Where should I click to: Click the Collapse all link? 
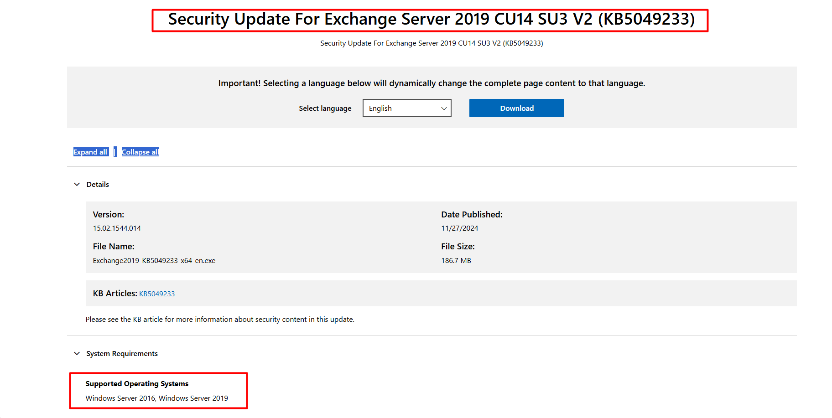140,152
